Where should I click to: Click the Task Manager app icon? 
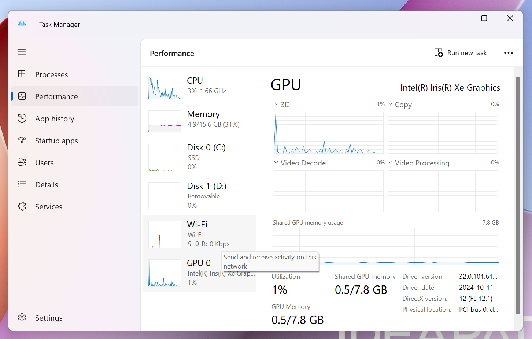coord(22,24)
